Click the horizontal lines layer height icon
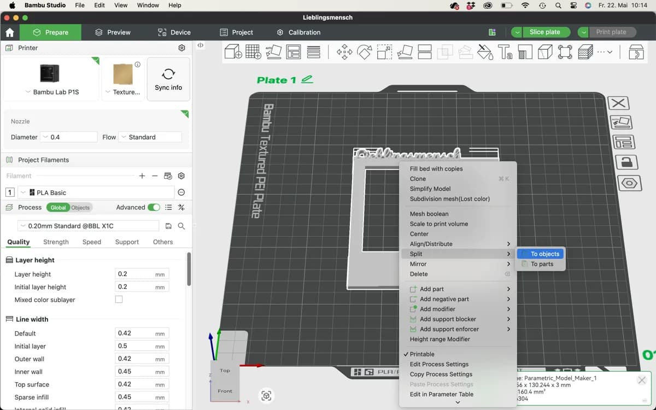This screenshot has height=410, width=656. 314,52
